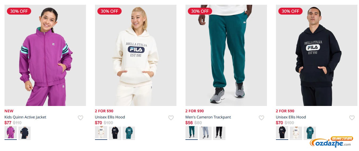
Task: Open the cream Unisex Ellis Hood title link
Action: coord(110,117)
